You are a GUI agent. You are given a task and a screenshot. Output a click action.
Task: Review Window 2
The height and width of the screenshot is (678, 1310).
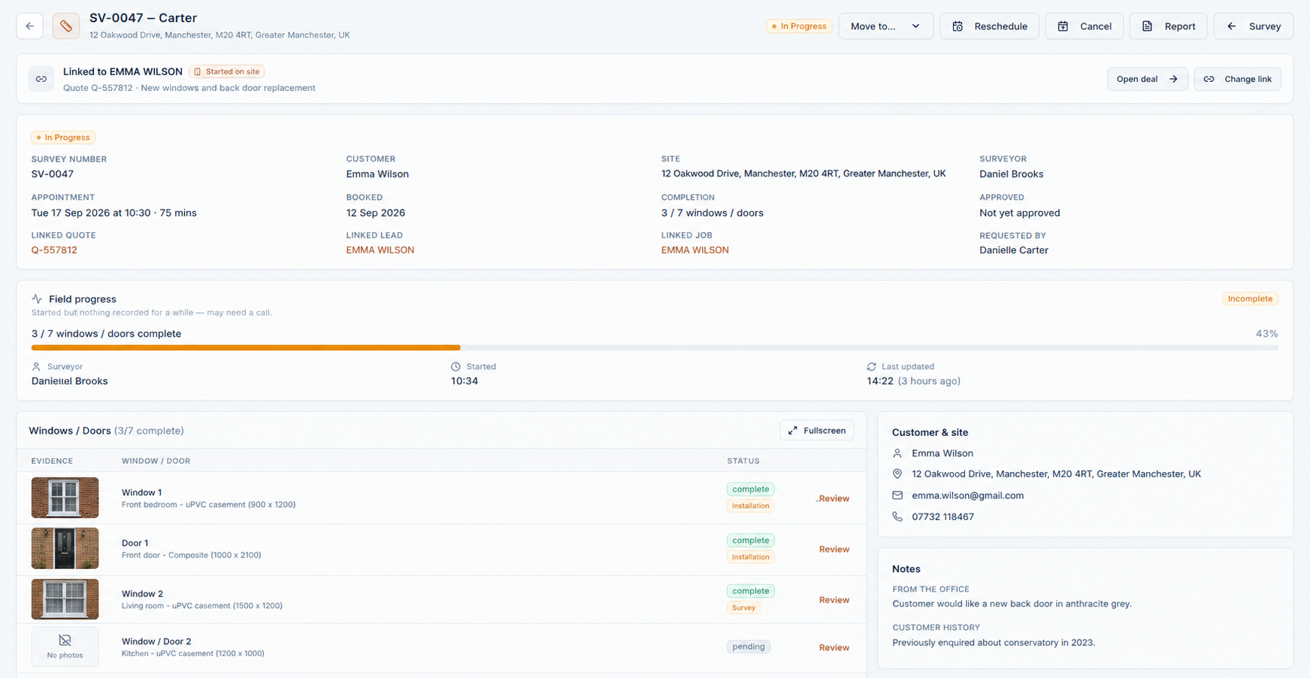click(833, 600)
